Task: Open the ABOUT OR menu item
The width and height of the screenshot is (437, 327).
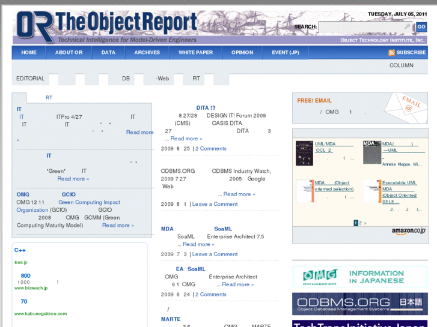Action: [69, 53]
